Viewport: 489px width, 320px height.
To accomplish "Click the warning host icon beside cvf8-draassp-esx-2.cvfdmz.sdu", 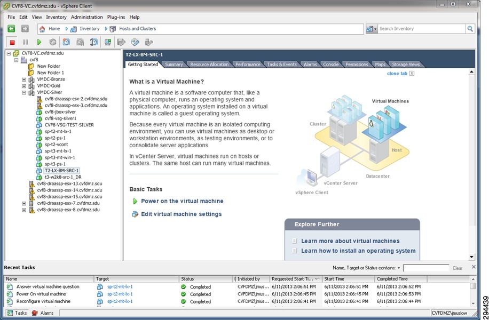I will (39, 99).
